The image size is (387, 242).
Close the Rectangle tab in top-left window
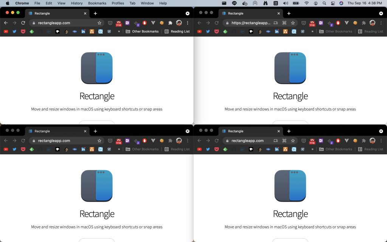(85, 13)
